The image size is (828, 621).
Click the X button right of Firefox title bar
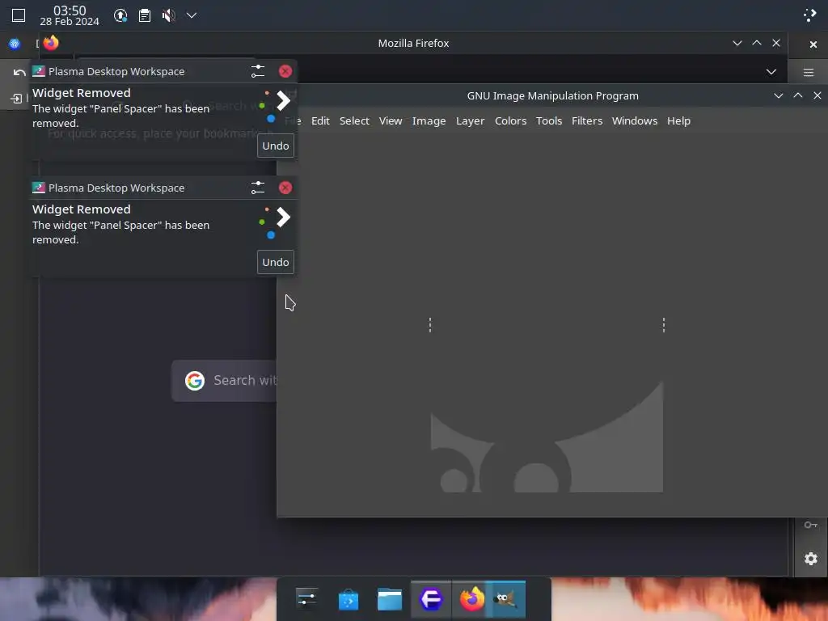[x=813, y=44]
